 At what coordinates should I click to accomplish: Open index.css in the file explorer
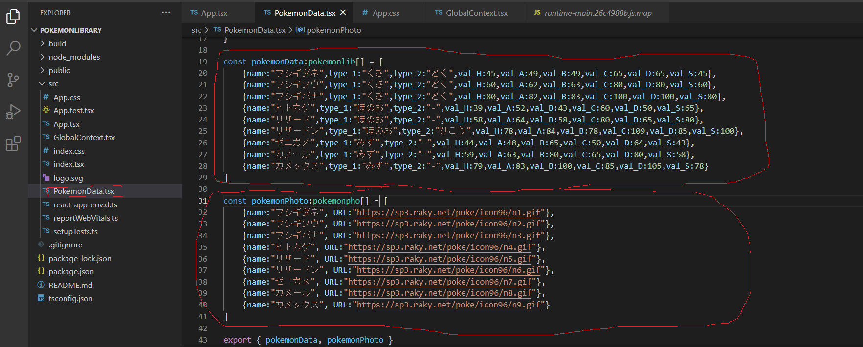point(105,151)
